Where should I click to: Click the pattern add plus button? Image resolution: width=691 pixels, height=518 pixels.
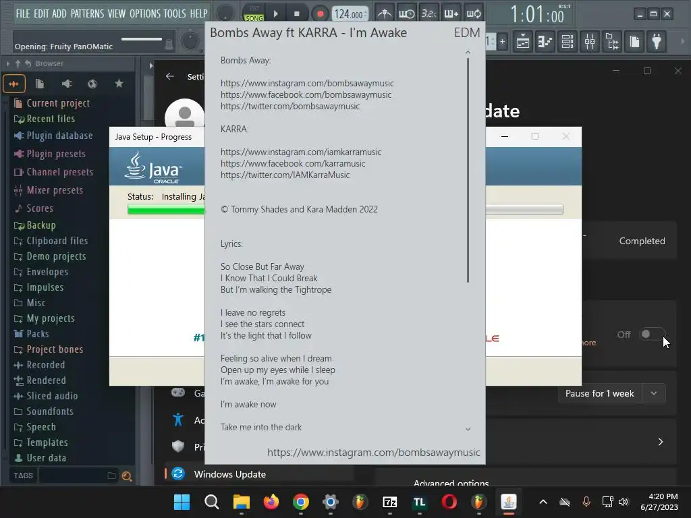[502, 42]
